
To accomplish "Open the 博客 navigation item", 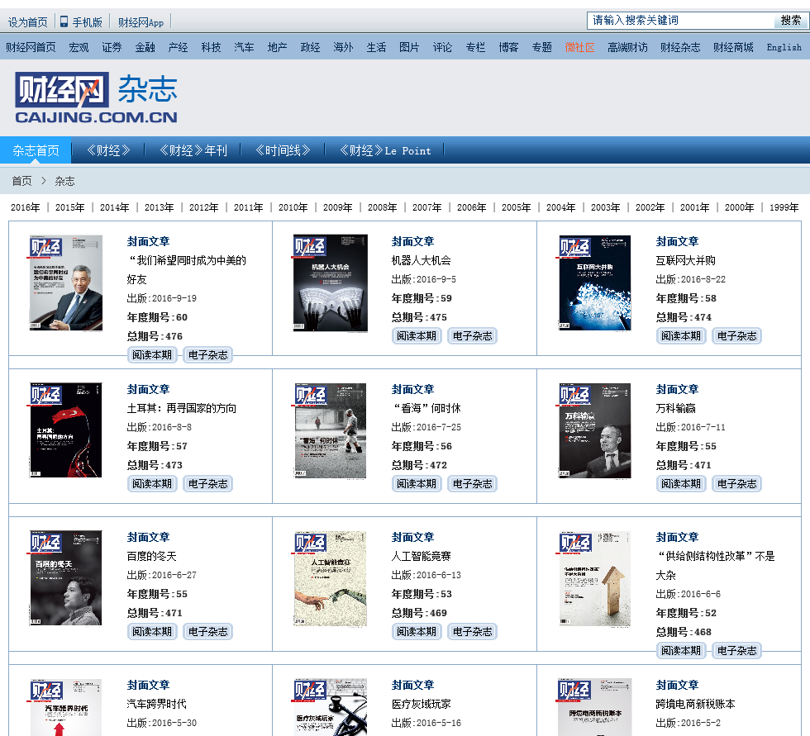I will (x=508, y=47).
